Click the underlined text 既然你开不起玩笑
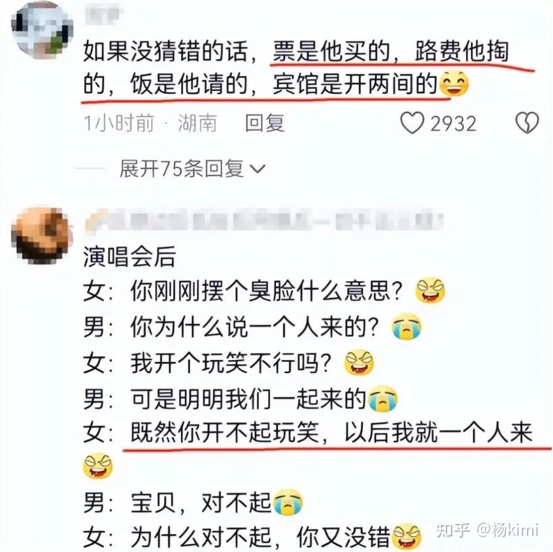 click(x=224, y=432)
